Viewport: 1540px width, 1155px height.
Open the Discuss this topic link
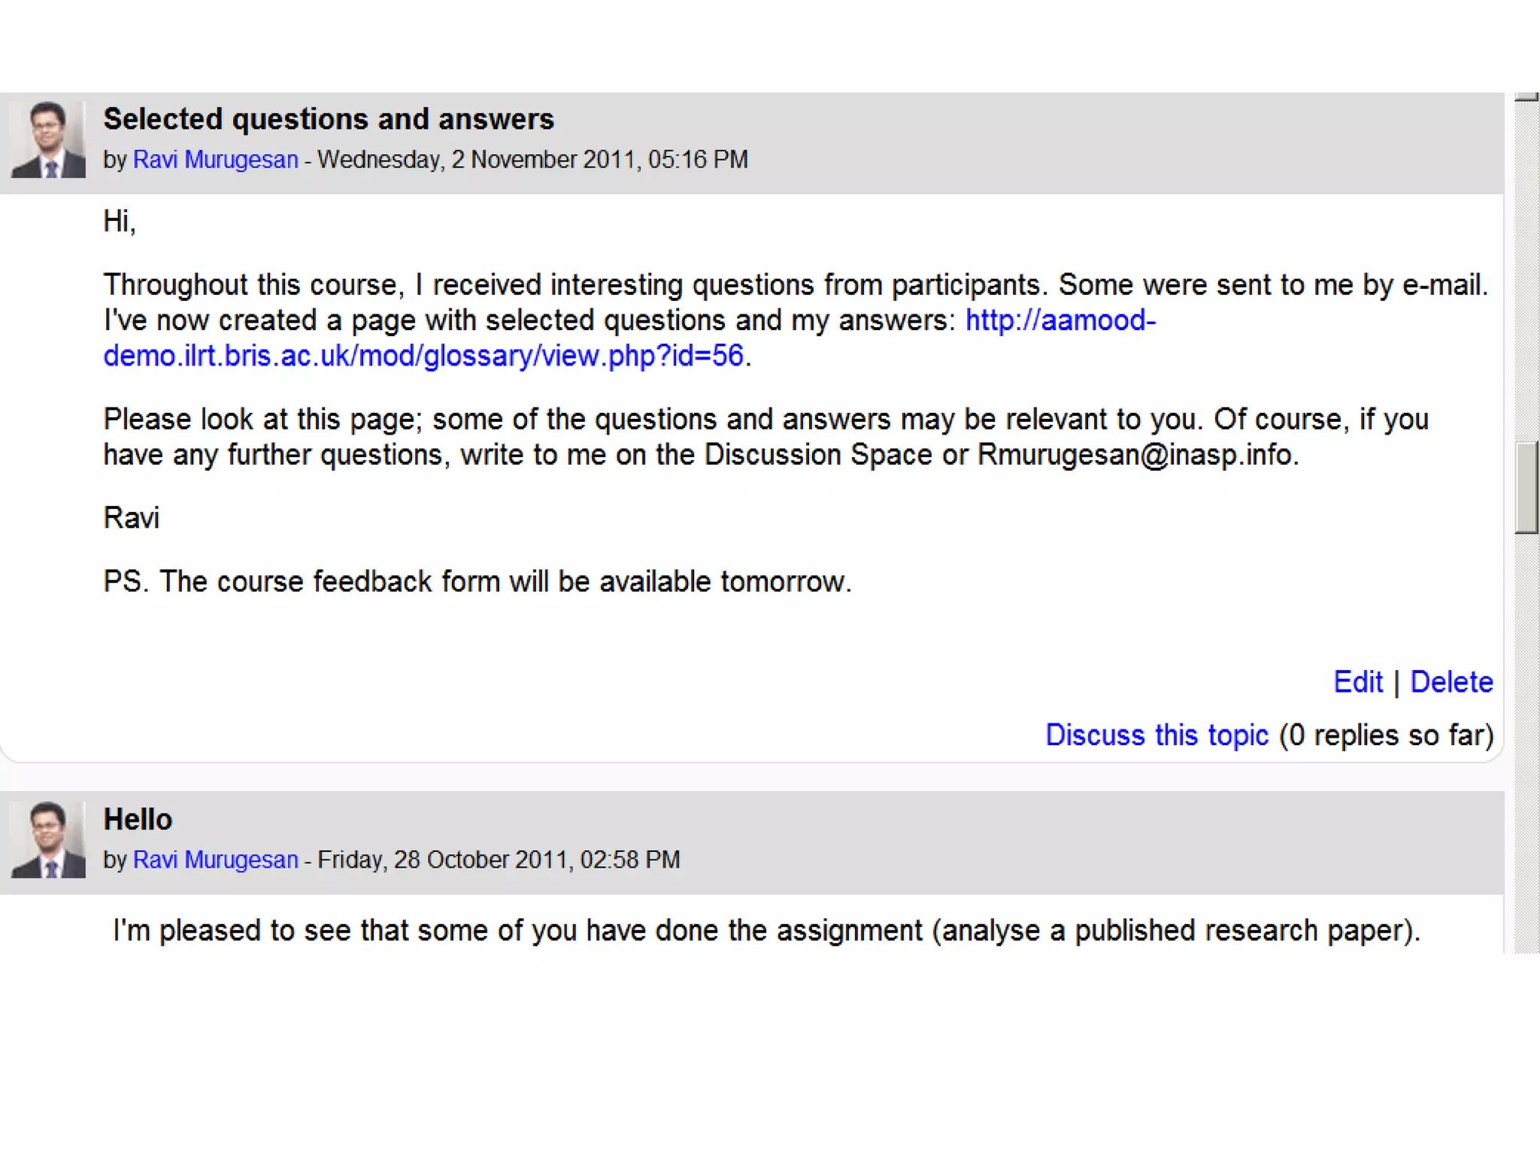pyautogui.click(x=1156, y=735)
